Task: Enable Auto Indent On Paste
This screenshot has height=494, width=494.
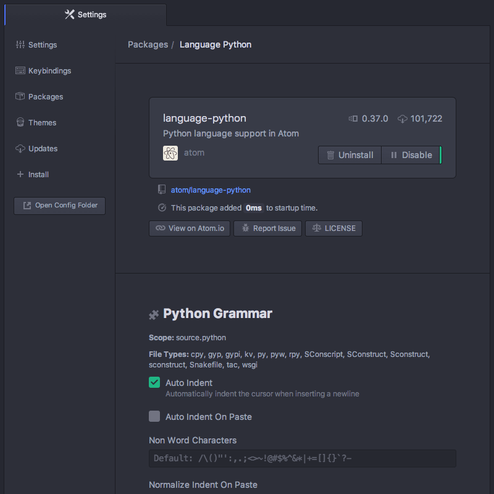Action: 154,416
